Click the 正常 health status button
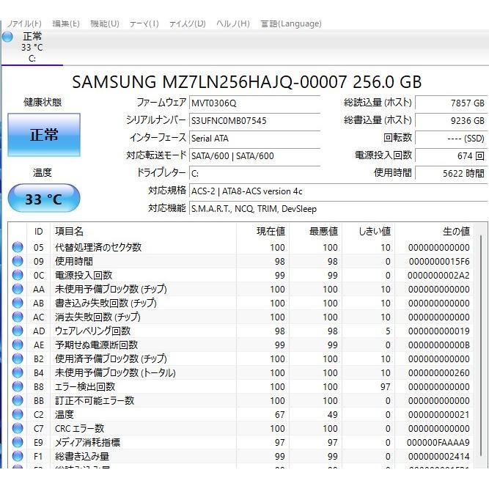Image resolution: width=489 pixels, height=489 pixels. pyautogui.click(x=44, y=135)
